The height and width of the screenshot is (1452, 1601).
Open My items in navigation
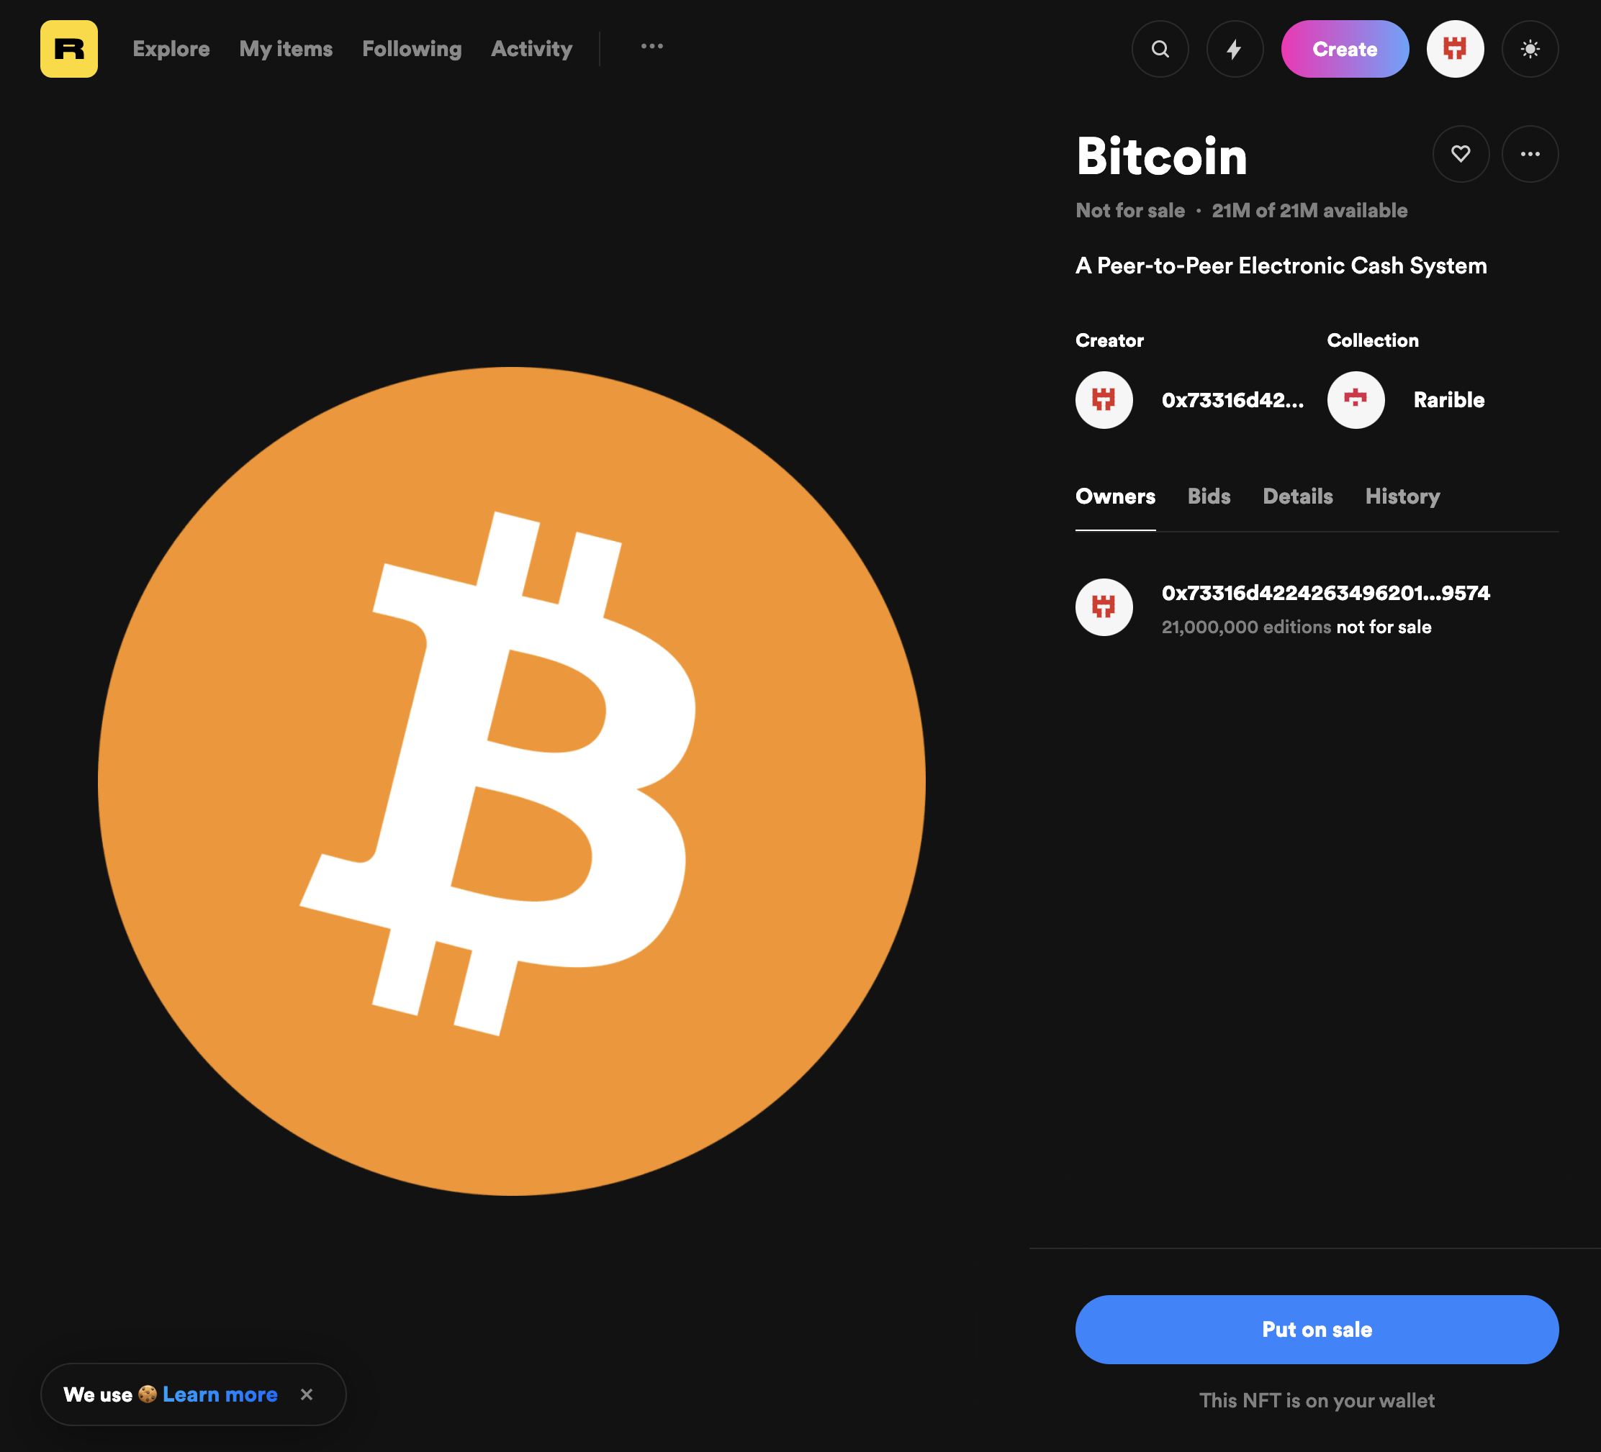click(x=286, y=48)
